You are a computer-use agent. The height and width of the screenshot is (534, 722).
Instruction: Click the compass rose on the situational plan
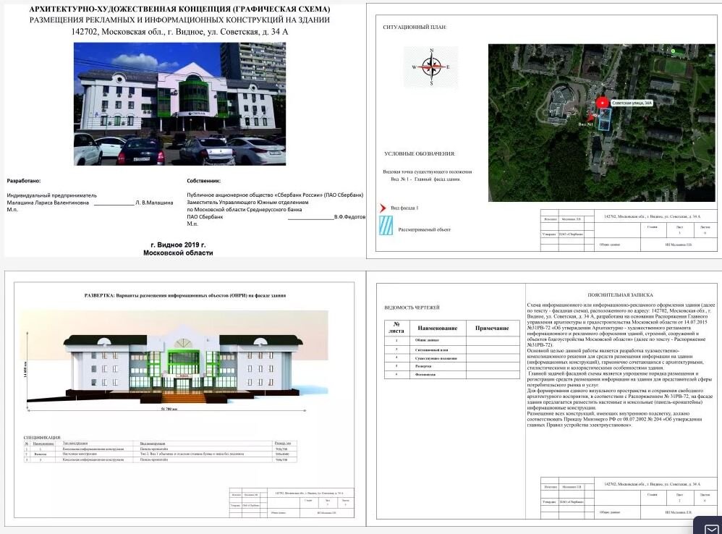(431, 67)
